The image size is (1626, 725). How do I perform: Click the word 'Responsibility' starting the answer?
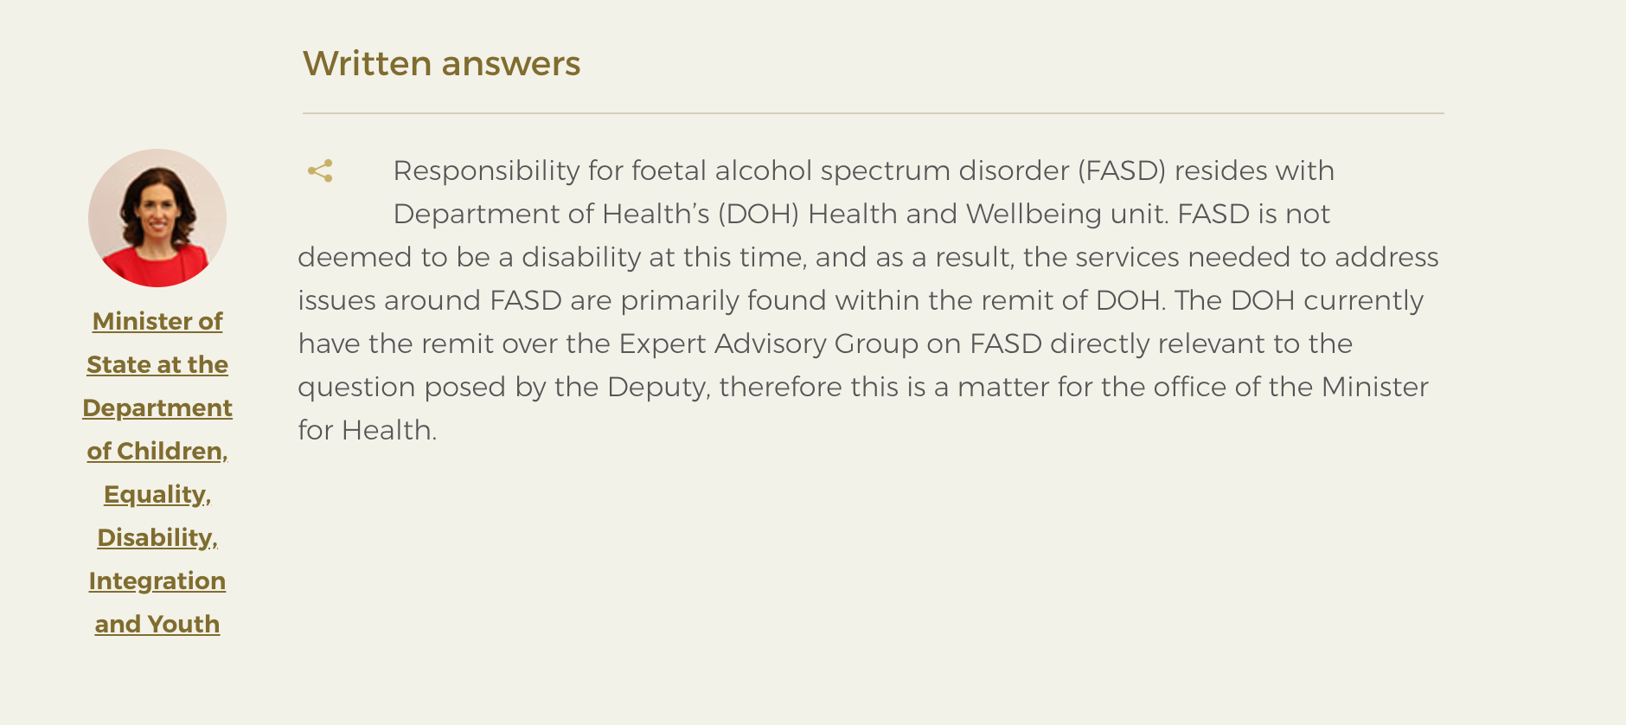(x=486, y=170)
